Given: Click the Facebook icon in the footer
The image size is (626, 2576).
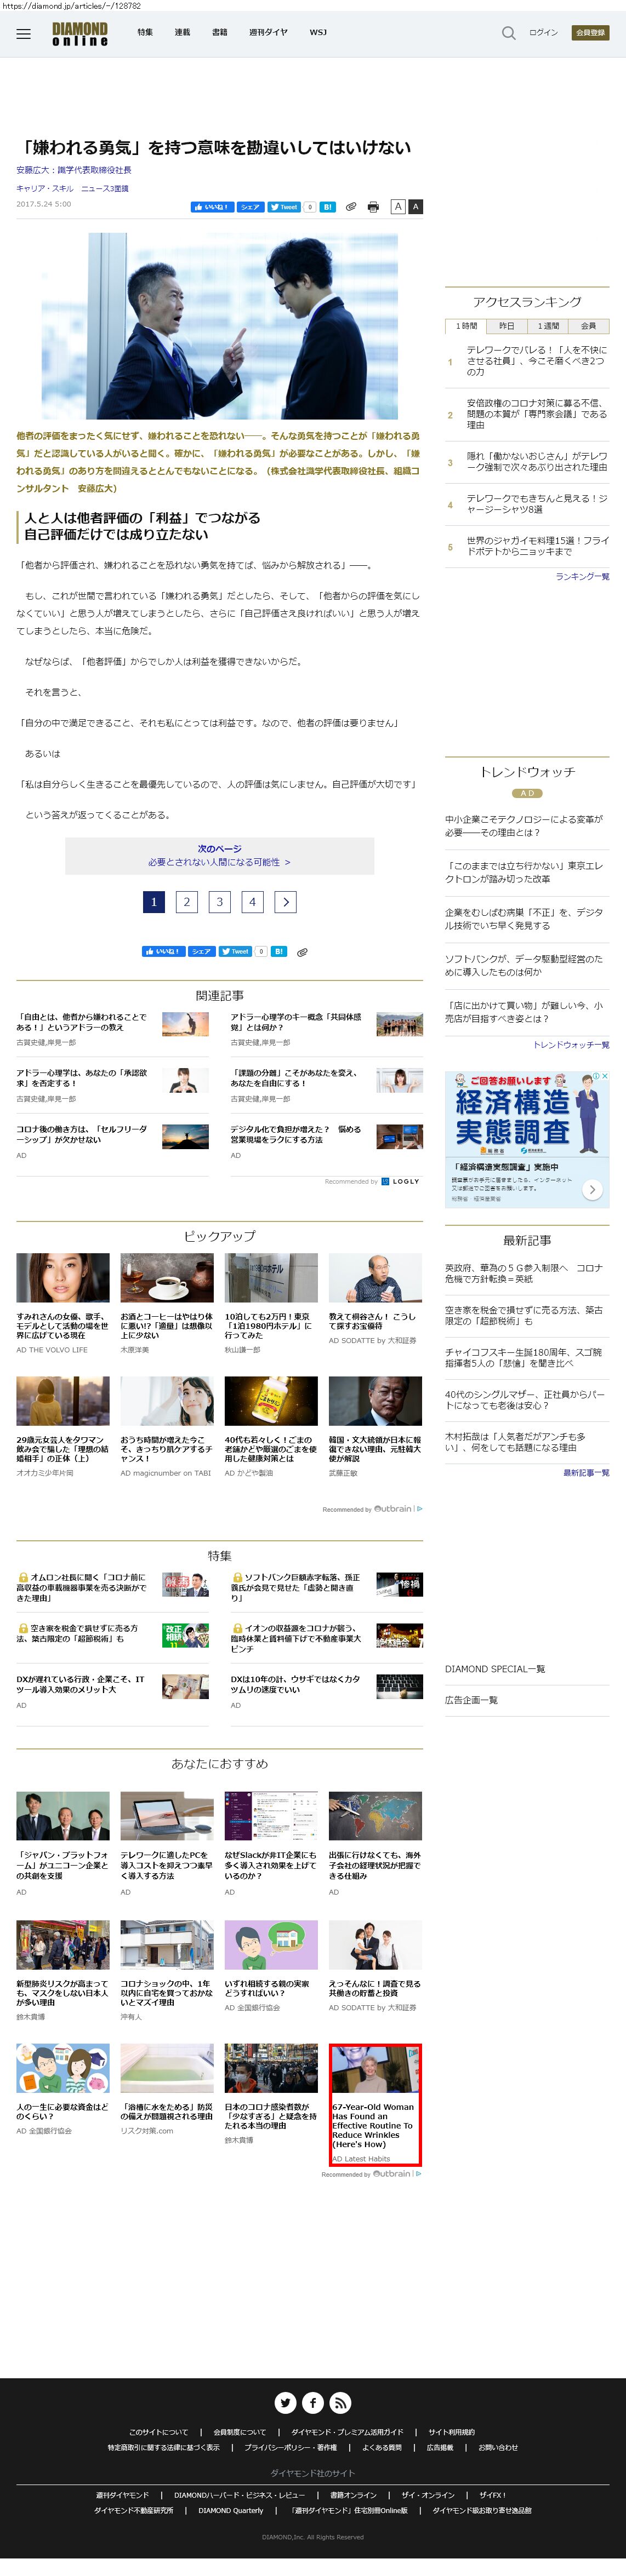Looking at the screenshot, I should point(313,2402).
